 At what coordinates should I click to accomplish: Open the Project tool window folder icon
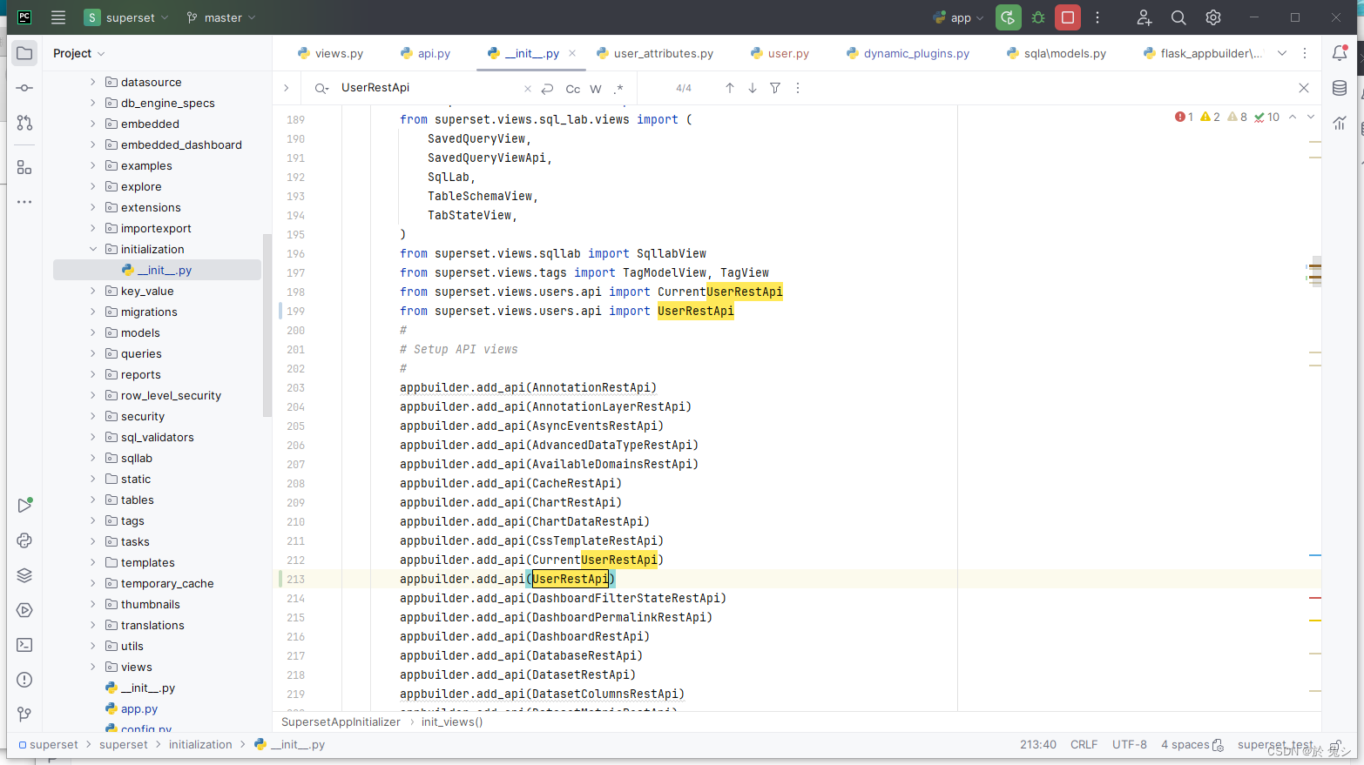(x=24, y=53)
